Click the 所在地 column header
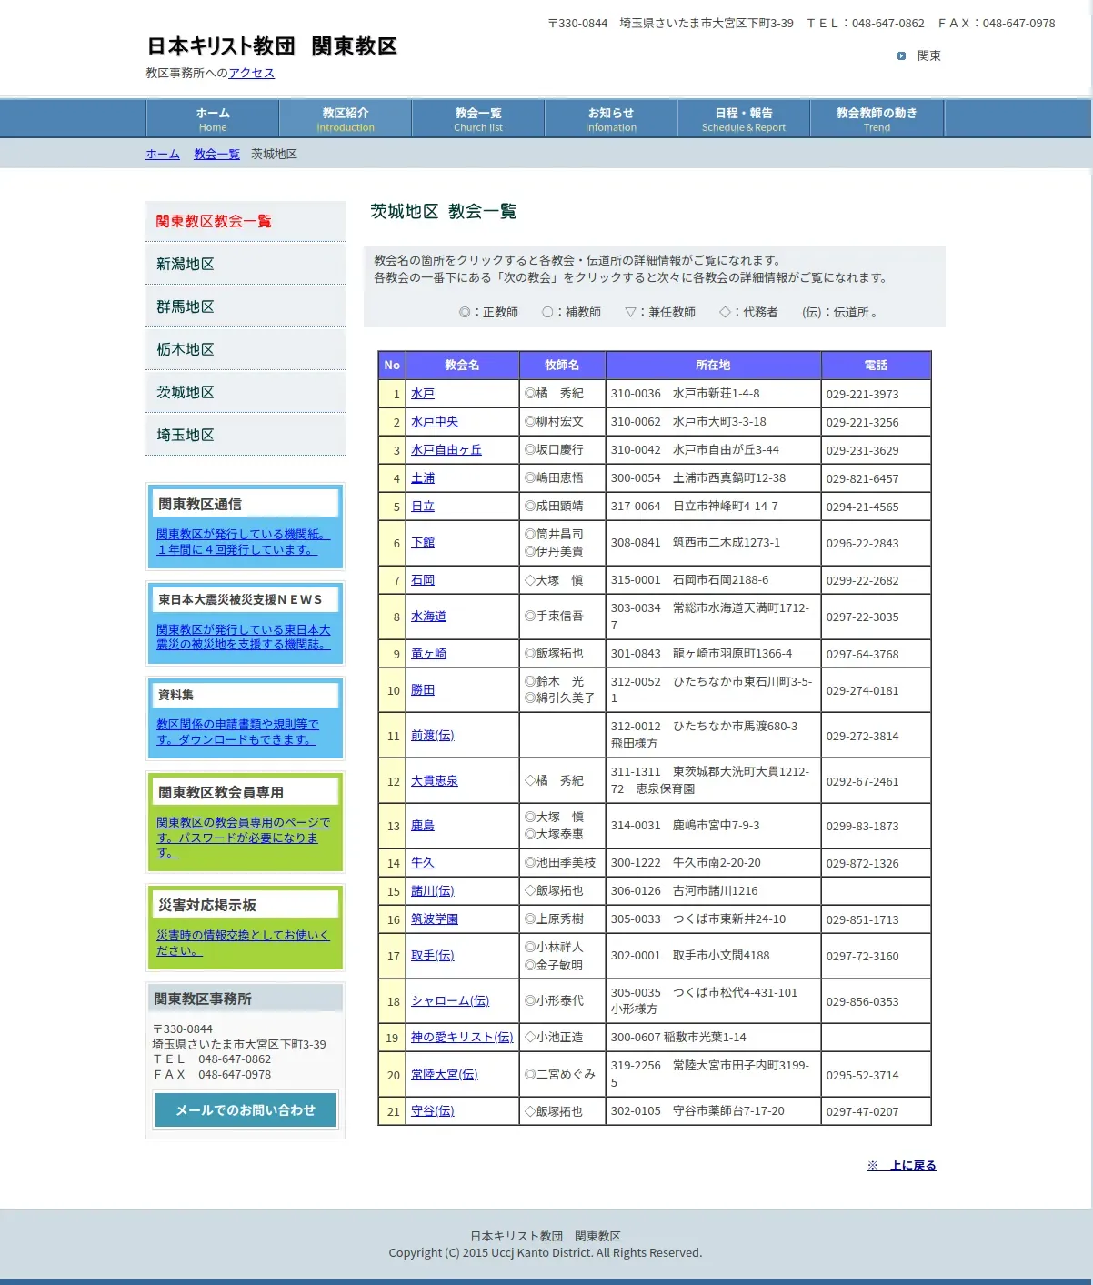 click(x=713, y=366)
